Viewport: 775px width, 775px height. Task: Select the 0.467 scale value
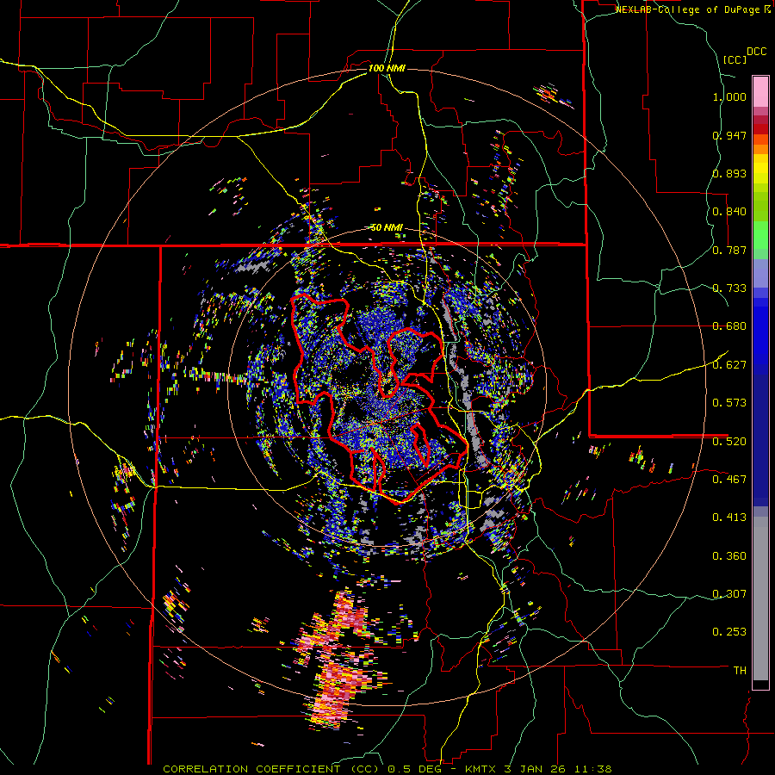click(x=729, y=479)
